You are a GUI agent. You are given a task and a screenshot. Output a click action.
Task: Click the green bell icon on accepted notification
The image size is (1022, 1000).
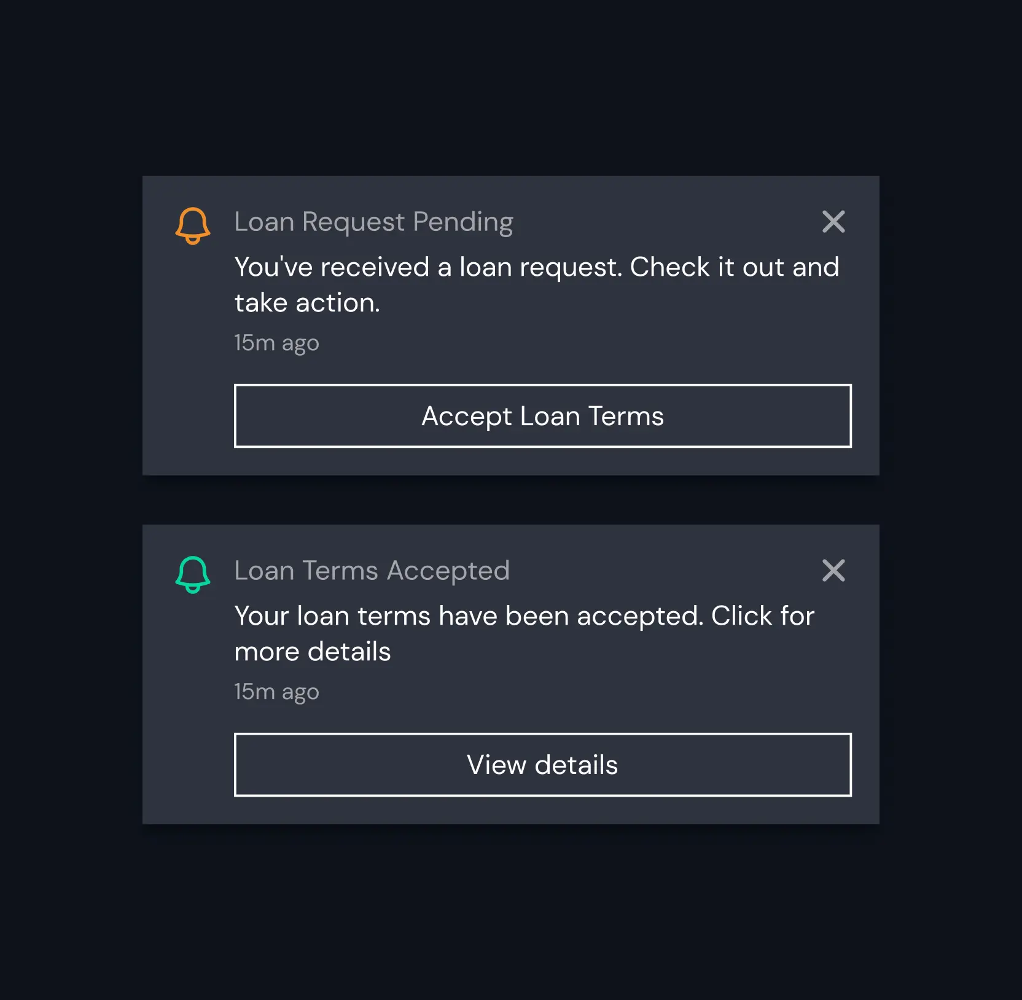point(192,574)
